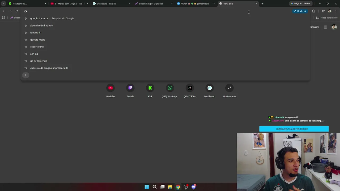Focus the address bar input

(157, 11)
